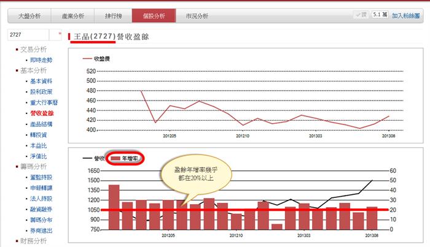Click the 1650 revenue axis label
430x247 pixels.
(x=93, y=170)
